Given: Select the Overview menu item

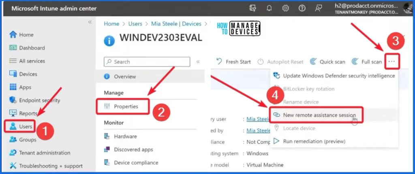Looking at the screenshot, I should pos(150,77).
